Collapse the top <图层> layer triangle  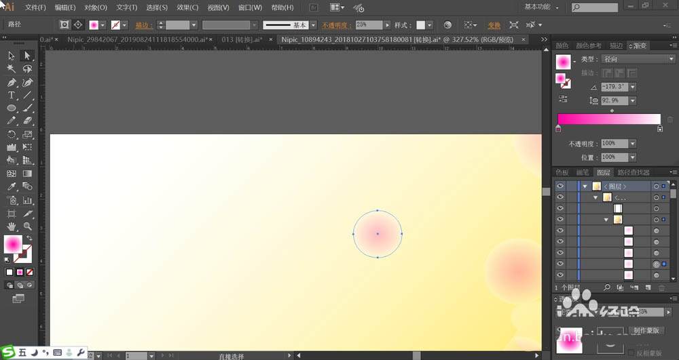click(x=585, y=186)
